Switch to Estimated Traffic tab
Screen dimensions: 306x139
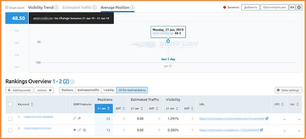77,7
